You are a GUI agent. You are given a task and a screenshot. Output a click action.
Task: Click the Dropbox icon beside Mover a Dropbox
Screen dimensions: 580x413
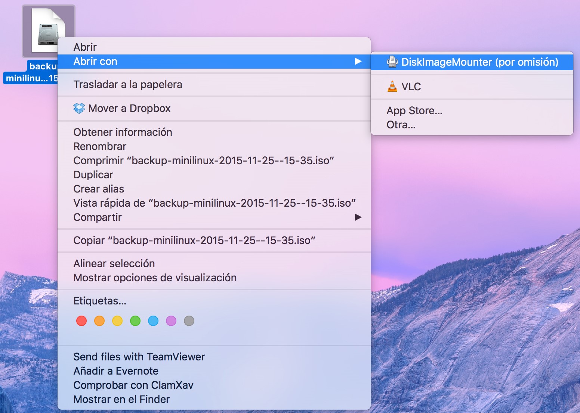point(79,108)
